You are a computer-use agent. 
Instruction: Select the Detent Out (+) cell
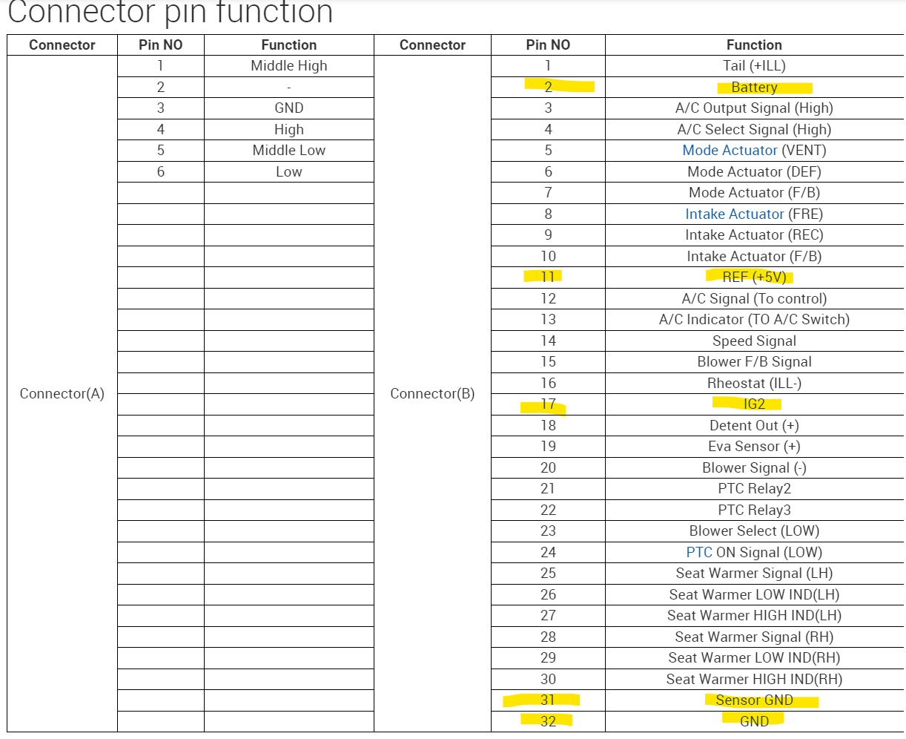click(754, 426)
